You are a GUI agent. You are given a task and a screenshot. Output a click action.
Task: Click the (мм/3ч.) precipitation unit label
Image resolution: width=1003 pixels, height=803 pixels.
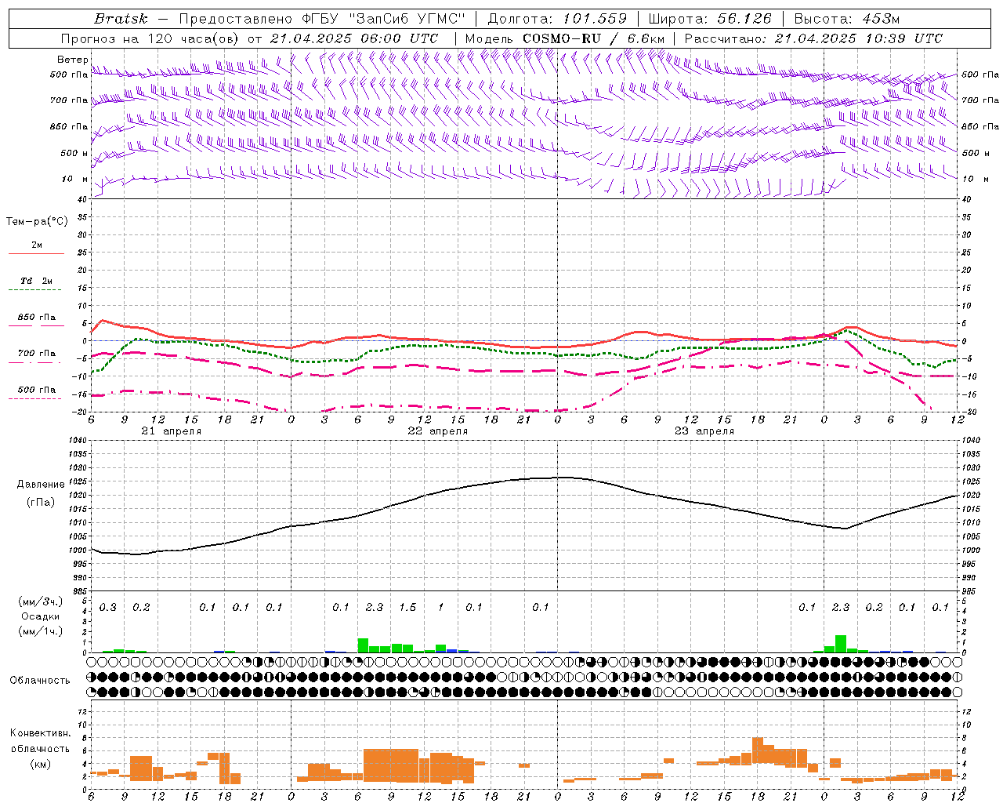click(40, 602)
